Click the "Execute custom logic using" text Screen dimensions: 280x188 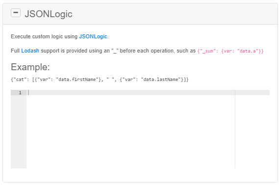click(x=44, y=36)
